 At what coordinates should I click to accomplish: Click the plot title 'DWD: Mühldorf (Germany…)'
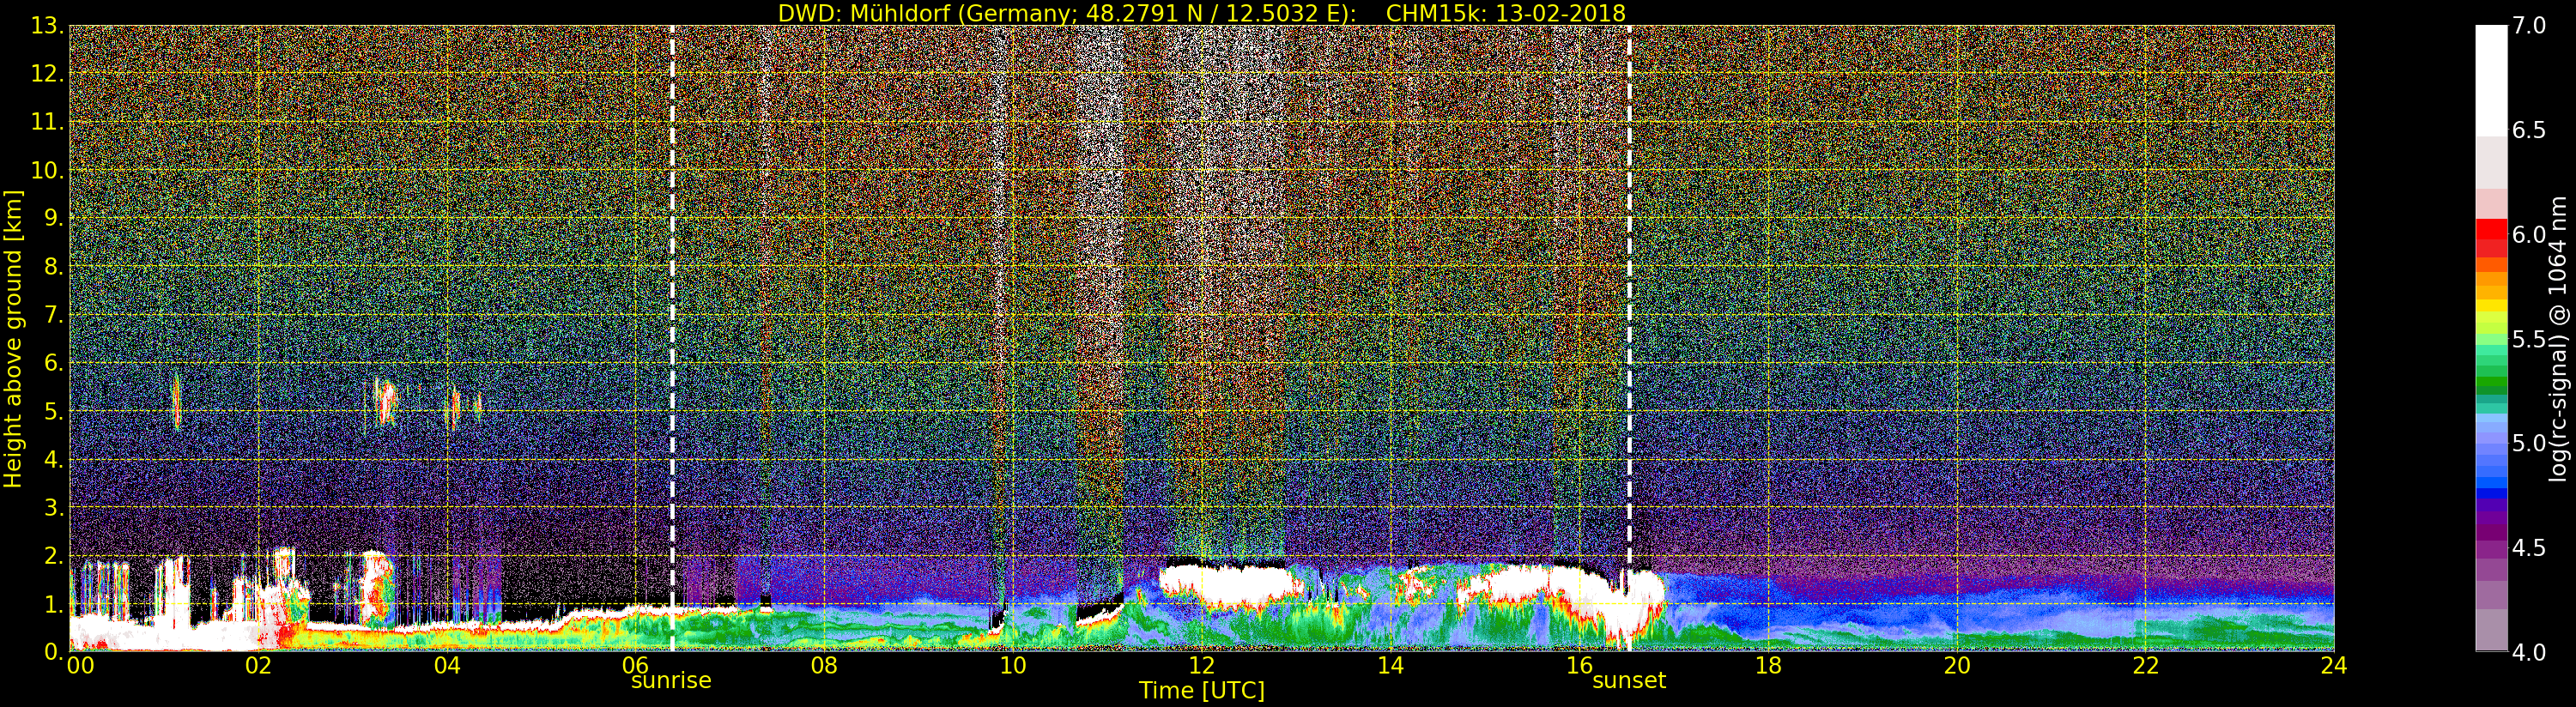[1201, 13]
